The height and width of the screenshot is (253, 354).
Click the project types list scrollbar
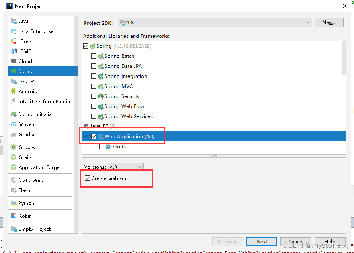(76, 124)
